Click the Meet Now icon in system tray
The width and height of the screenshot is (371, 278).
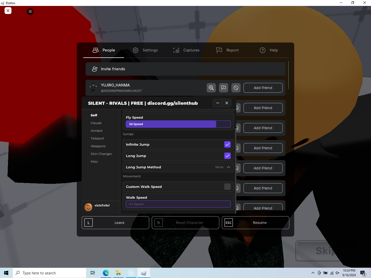point(319,273)
